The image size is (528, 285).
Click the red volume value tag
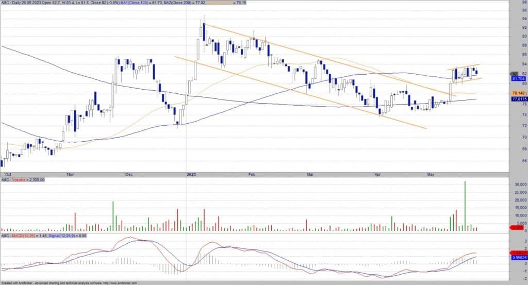516,227
